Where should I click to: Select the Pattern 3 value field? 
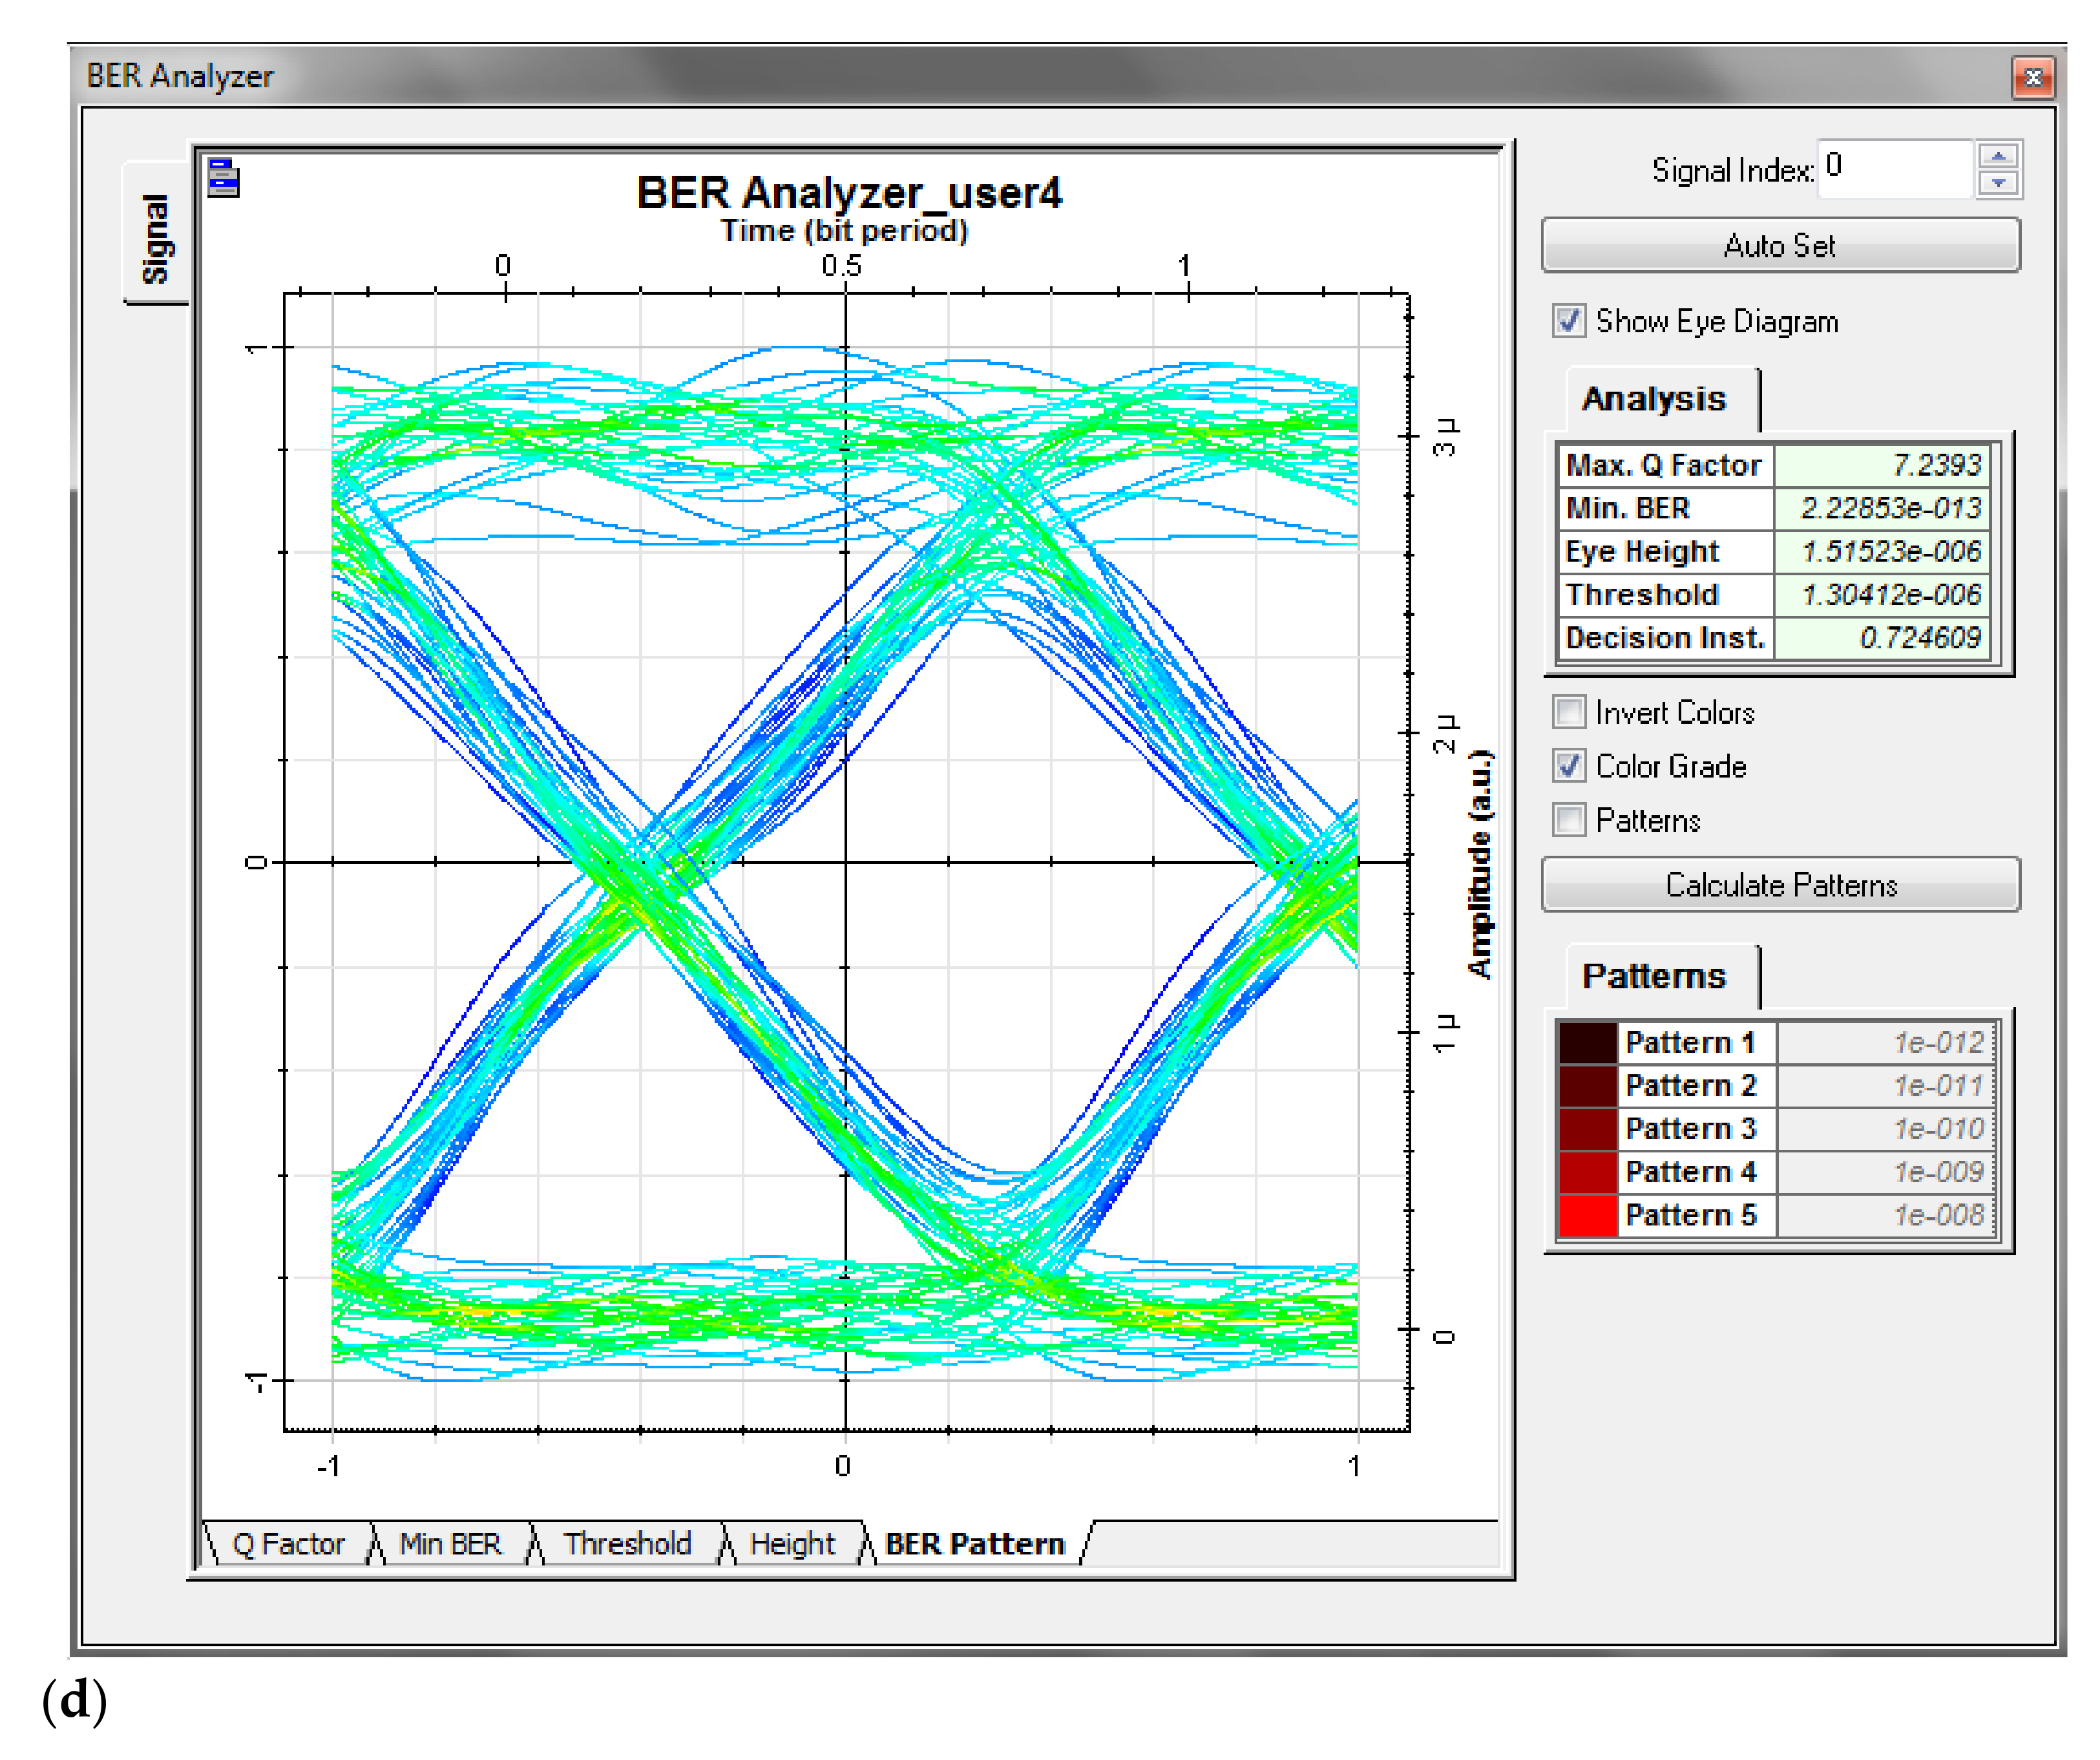[x=1885, y=1129]
